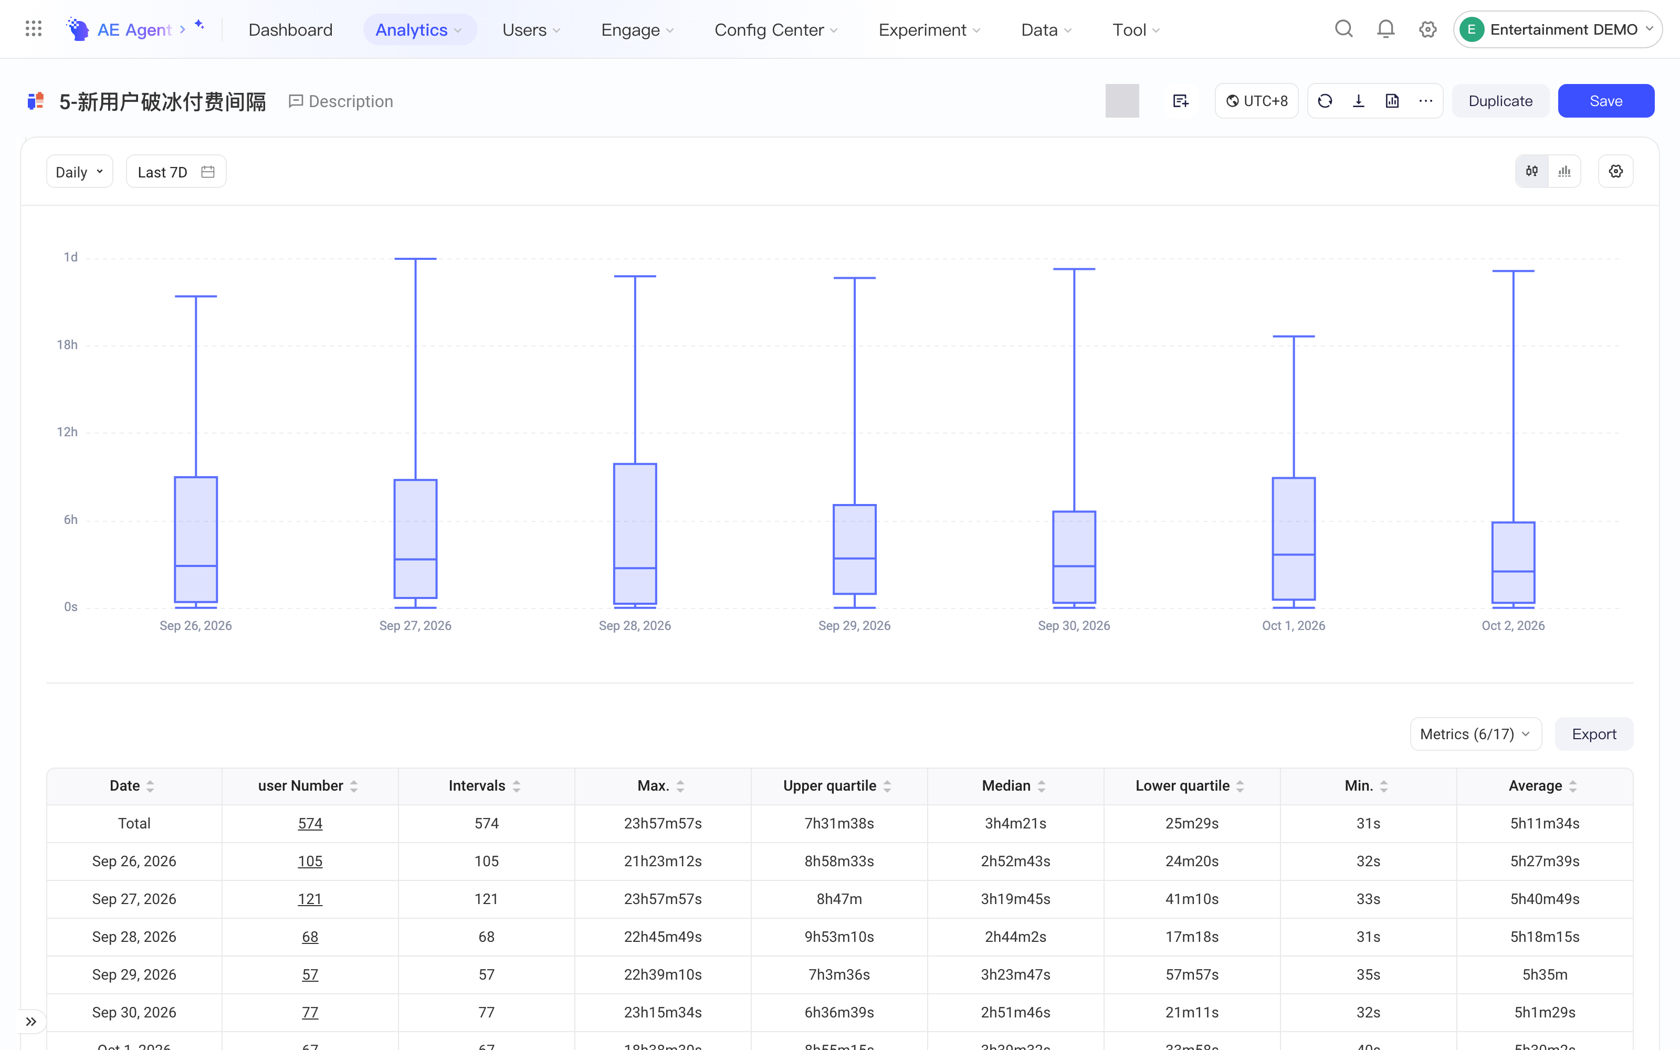Expand the Config Center menu
Screen dimensions: 1680x1050
776,30
